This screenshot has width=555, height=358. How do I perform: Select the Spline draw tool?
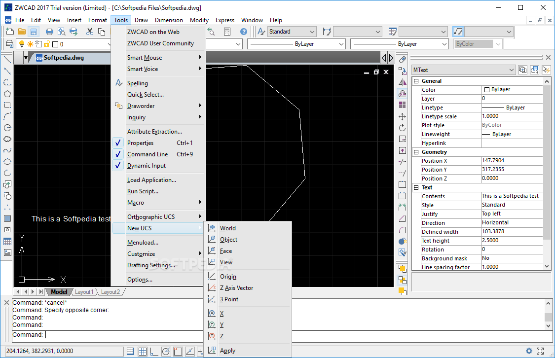pyautogui.click(x=7, y=150)
